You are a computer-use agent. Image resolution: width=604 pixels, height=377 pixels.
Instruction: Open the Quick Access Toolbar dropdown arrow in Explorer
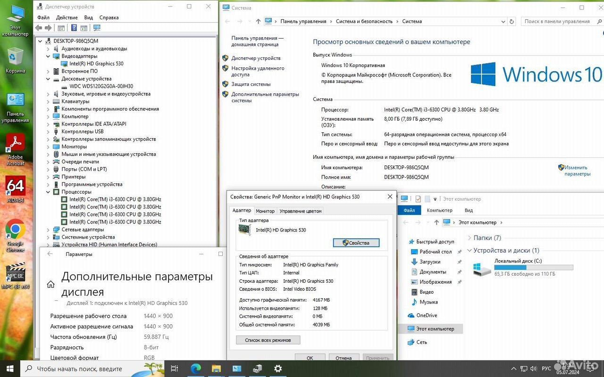[x=435, y=199]
